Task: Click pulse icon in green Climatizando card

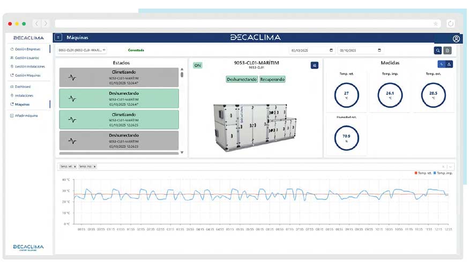Action: pyautogui.click(x=72, y=120)
